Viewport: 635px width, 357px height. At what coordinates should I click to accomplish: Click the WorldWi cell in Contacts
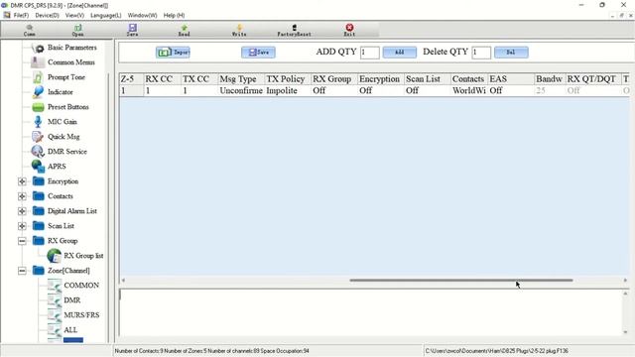(469, 90)
